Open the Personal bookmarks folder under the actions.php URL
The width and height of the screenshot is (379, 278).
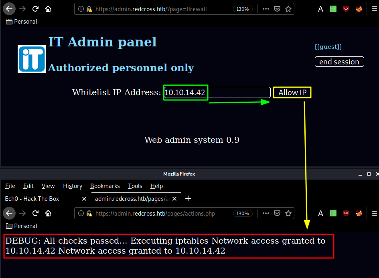point(22,226)
